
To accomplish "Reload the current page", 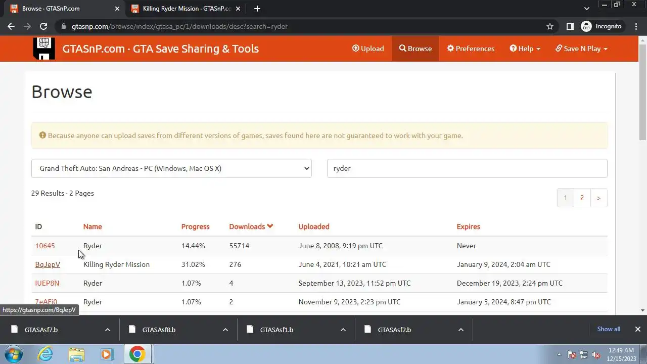I will tap(43, 26).
